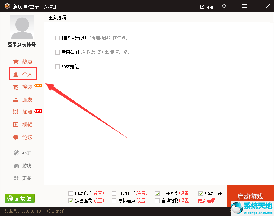274x216 pixels.
Task: Click 登录多玩帐号 to log in
Action: [22, 45]
